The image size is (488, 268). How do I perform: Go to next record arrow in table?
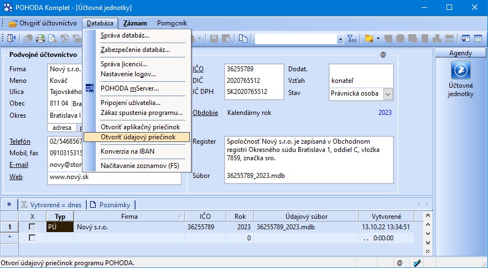click(x=428, y=234)
